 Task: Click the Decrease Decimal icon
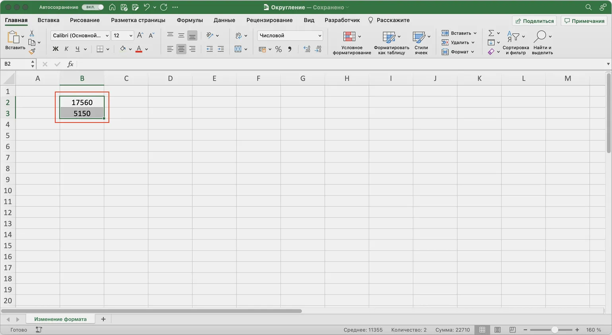pyautogui.click(x=318, y=49)
